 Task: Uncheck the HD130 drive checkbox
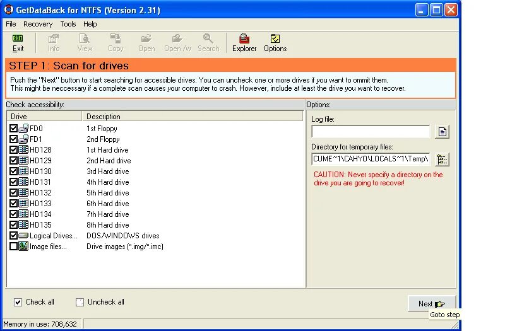13,171
